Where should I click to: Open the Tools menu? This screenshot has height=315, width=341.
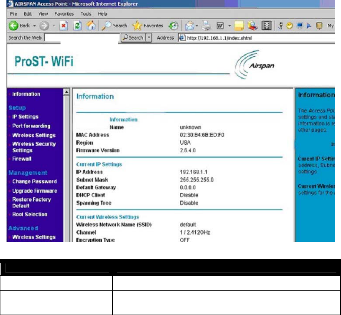coord(86,14)
